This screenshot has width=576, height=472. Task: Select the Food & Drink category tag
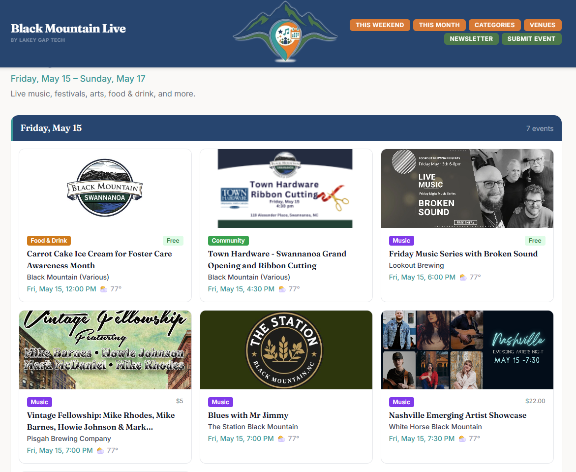[x=49, y=241]
